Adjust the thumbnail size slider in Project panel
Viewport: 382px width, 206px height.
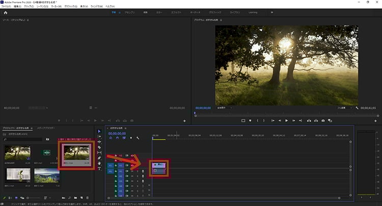pos(34,198)
